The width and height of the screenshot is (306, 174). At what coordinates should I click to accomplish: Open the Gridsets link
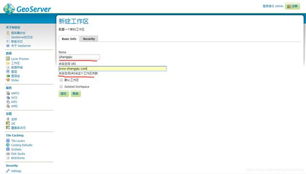point(16,150)
